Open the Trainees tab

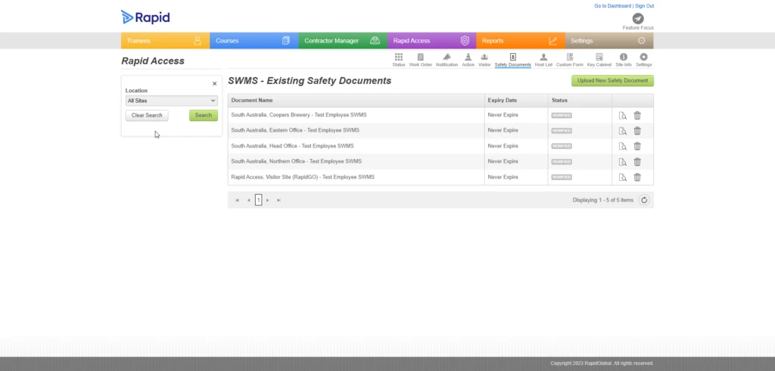coord(165,41)
